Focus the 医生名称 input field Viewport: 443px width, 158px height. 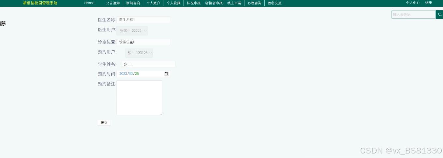click(x=144, y=20)
